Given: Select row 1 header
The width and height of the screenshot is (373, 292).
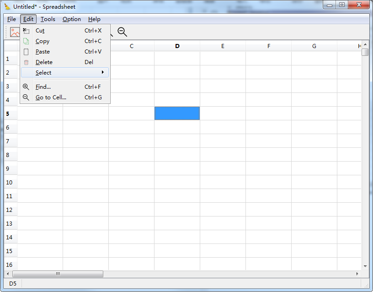Looking at the screenshot, I should [11, 59].
